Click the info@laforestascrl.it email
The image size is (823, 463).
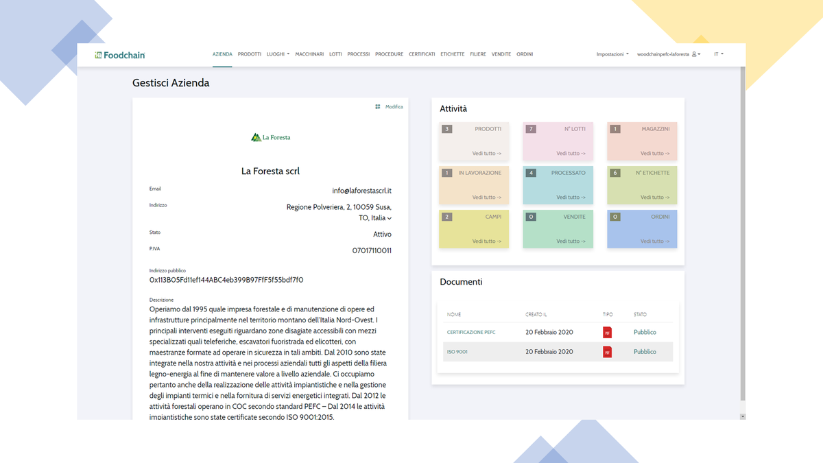click(x=361, y=191)
